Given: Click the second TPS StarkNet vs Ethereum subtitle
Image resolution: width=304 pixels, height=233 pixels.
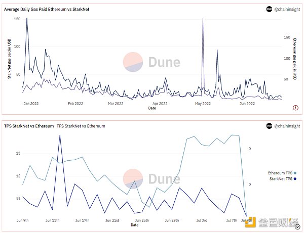Looking at the screenshot, I should tap(81, 126).
